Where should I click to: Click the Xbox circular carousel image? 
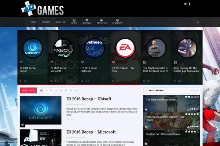pos(63,48)
